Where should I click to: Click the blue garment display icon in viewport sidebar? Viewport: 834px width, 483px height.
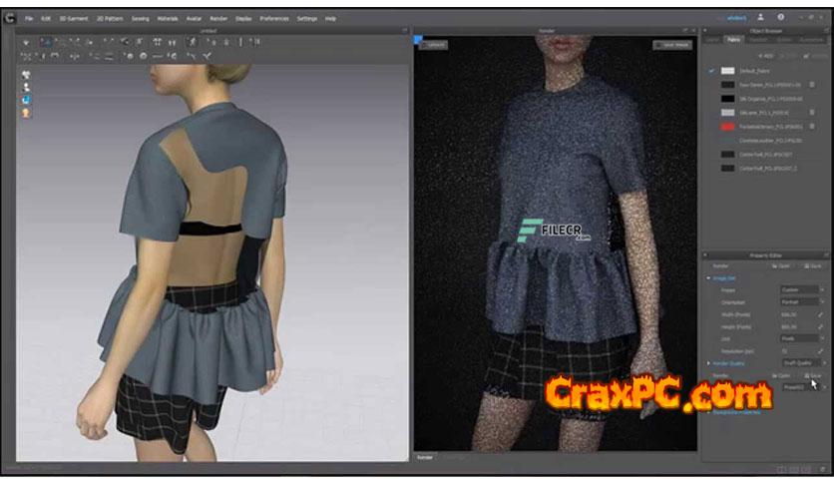point(25,100)
